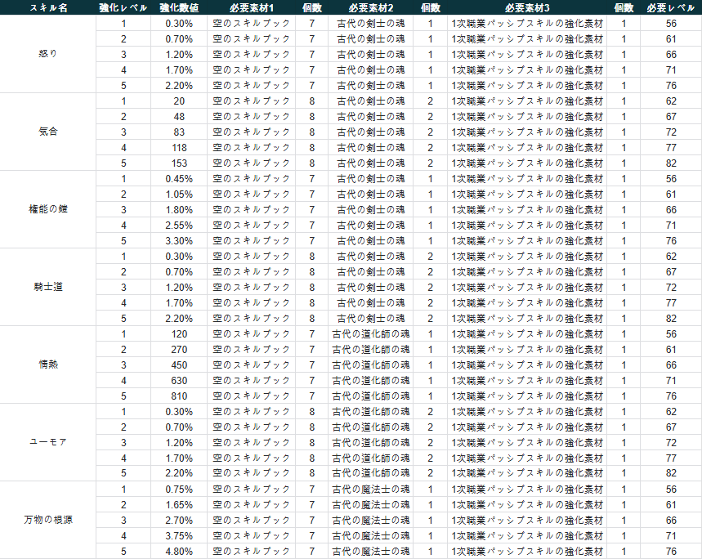
Task: Click the 気合 skill name cell
Action: click(47, 132)
